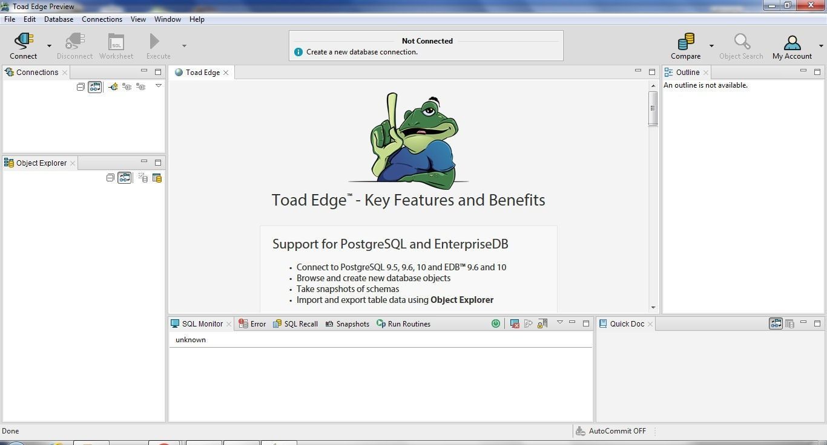Maximize the Connections panel
Image resolution: width=827 pixels, height=445 pixels.
pos(158,72)
